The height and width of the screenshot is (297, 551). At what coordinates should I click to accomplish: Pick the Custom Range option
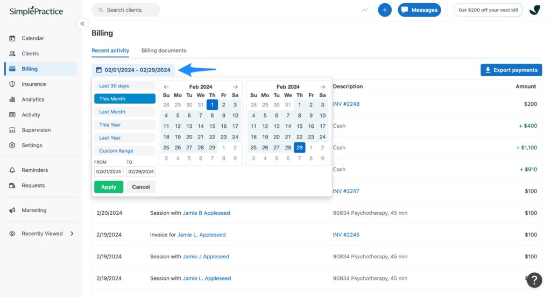(125, 151)
